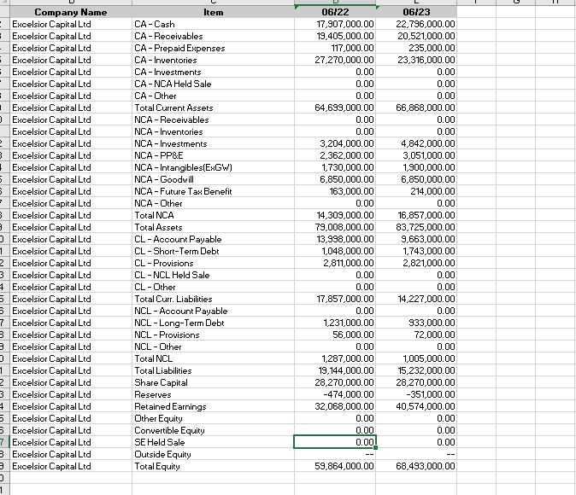Click the 214,000.00 future tax benefit value
Screen dimensions: 576x495
pos(416,191)
